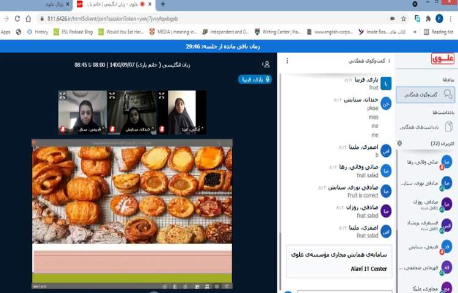Click the 'plese' chat message
Screen dimensions: 458x293
click(x=373, y=108)
